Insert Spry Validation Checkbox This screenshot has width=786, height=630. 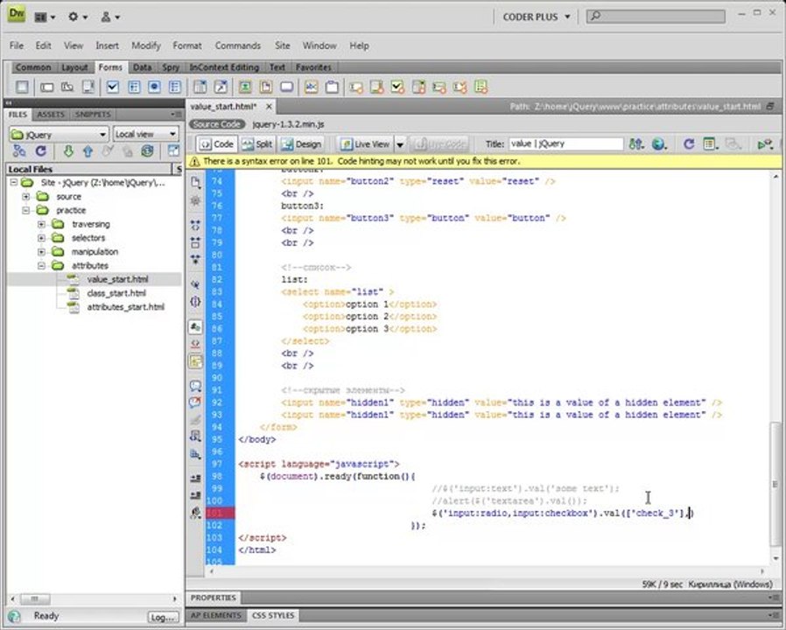pyautogui.click(x=397, y=87)
